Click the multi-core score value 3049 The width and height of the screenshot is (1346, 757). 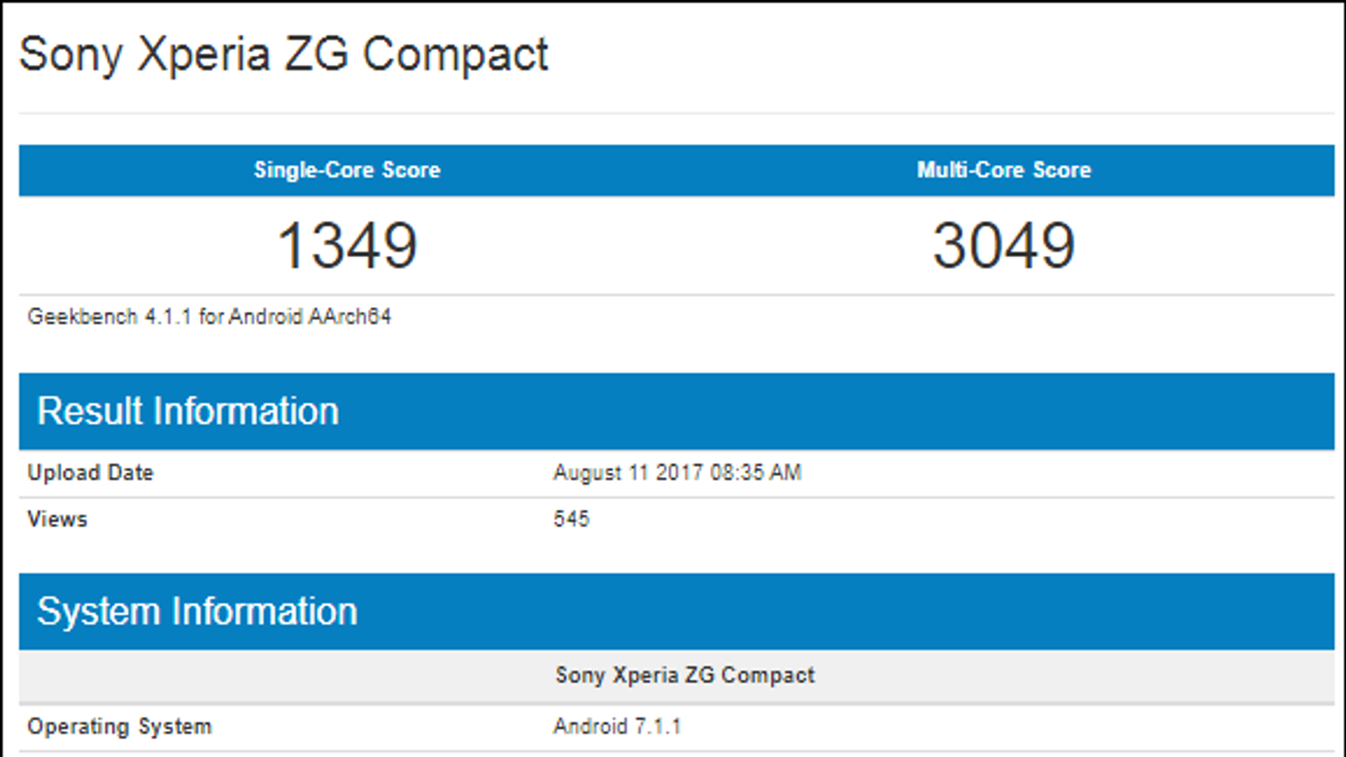[x=1004, y=246]
